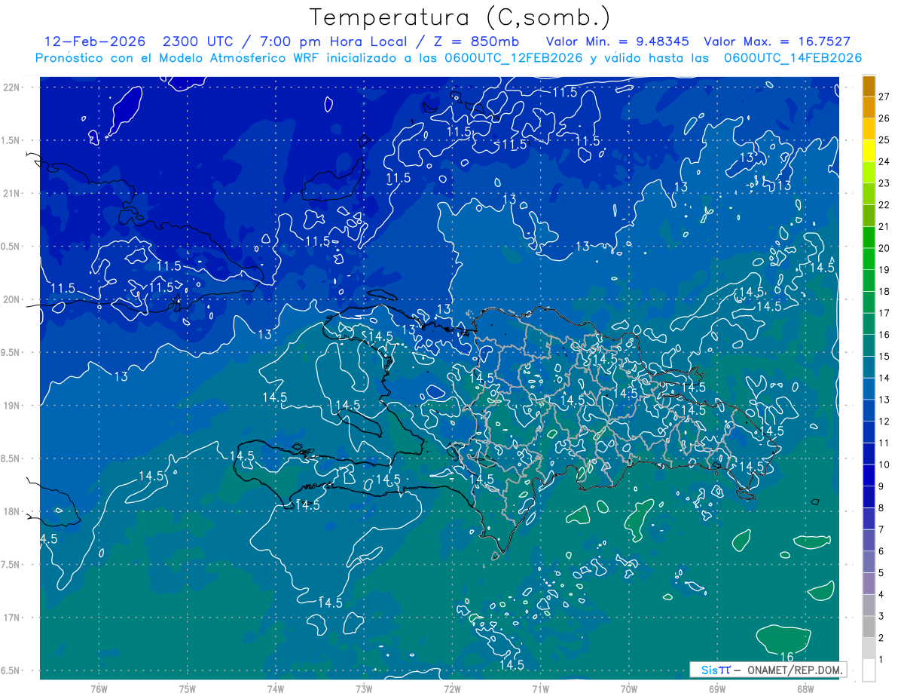The image size is (904, 699).
Task: Click the 21N latitude axis label
Action: 11,193
